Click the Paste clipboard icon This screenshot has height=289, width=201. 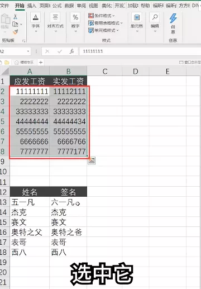[x=5, y=19]
